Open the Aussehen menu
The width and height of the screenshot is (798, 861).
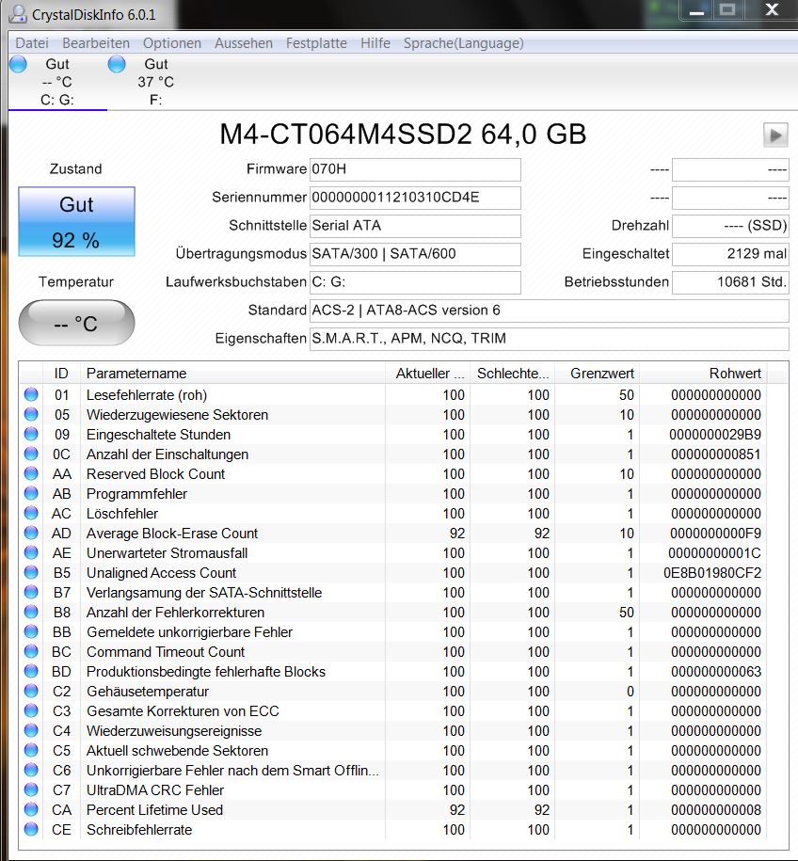(x=244, y=43)
